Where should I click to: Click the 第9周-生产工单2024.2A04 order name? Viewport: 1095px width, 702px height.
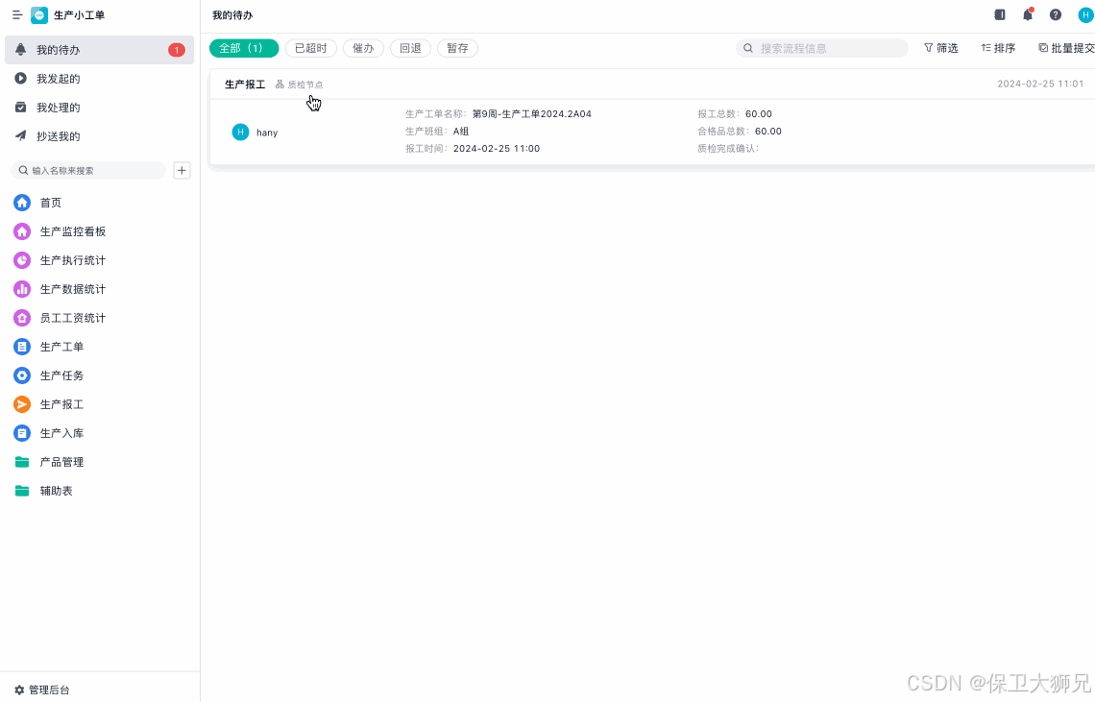tap(531, 114)
